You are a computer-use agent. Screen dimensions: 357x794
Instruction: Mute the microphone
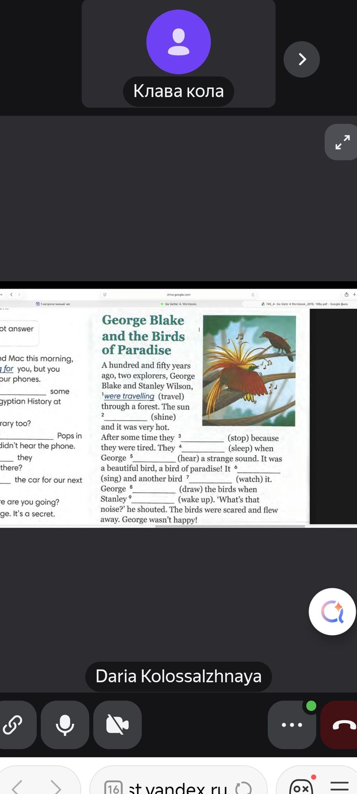[65, 725]
